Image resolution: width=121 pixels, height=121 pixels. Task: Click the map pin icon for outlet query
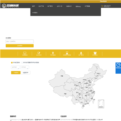click(x=53, y=53)
